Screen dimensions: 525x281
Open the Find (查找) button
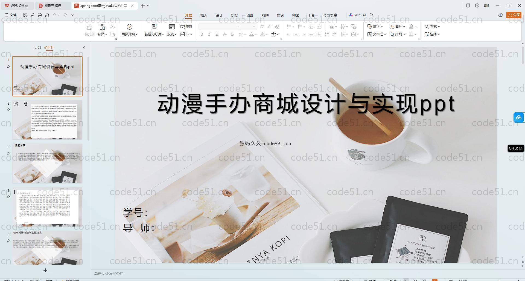(432, 27)
